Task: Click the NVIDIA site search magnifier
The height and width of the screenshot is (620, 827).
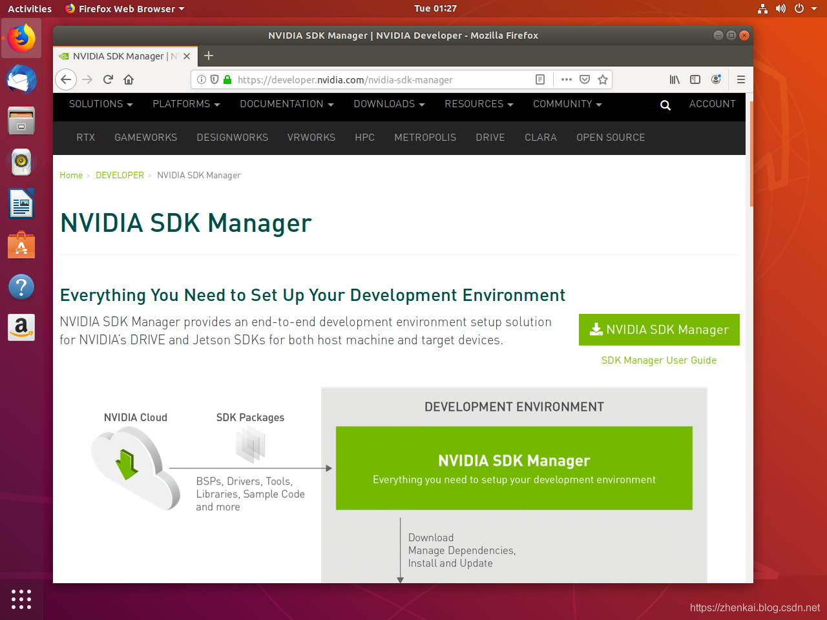Action: (x=665, y=105)
